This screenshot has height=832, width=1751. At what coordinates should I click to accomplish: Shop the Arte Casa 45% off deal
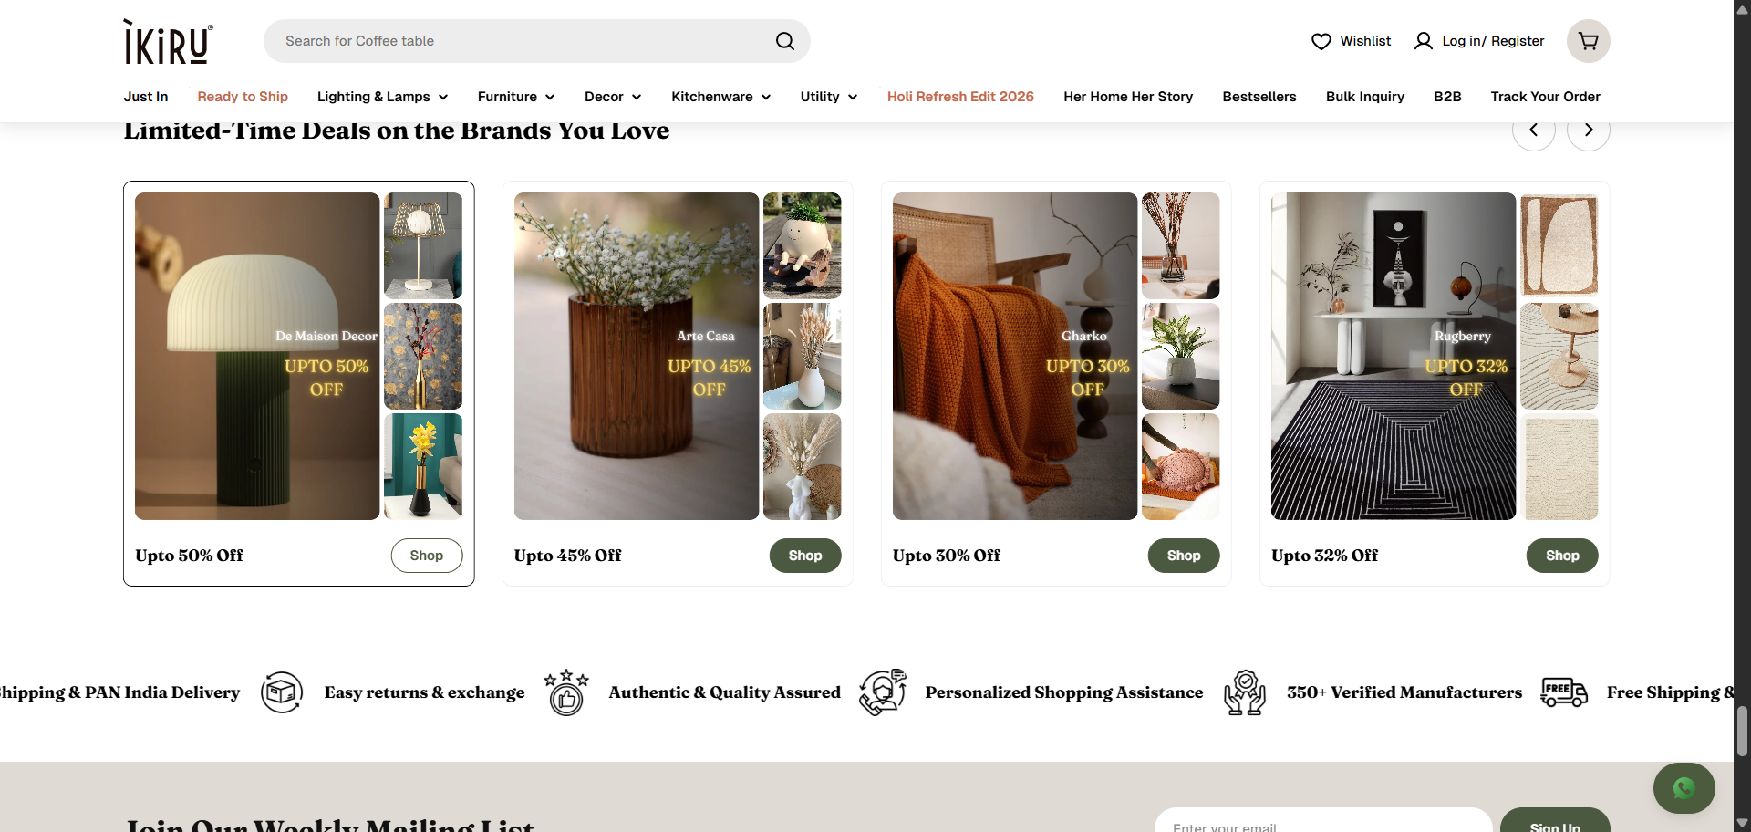click(x=804, y=556)
